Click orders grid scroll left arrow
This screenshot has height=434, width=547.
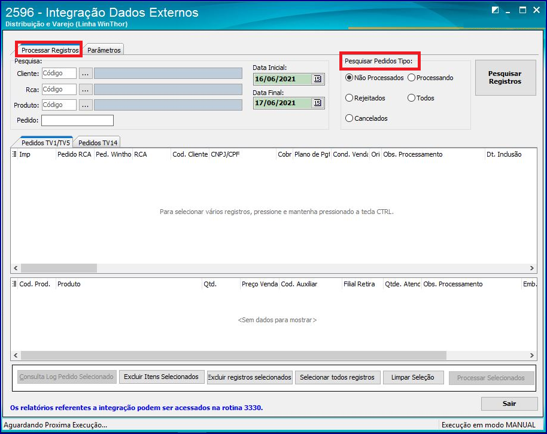pos(16,268)
